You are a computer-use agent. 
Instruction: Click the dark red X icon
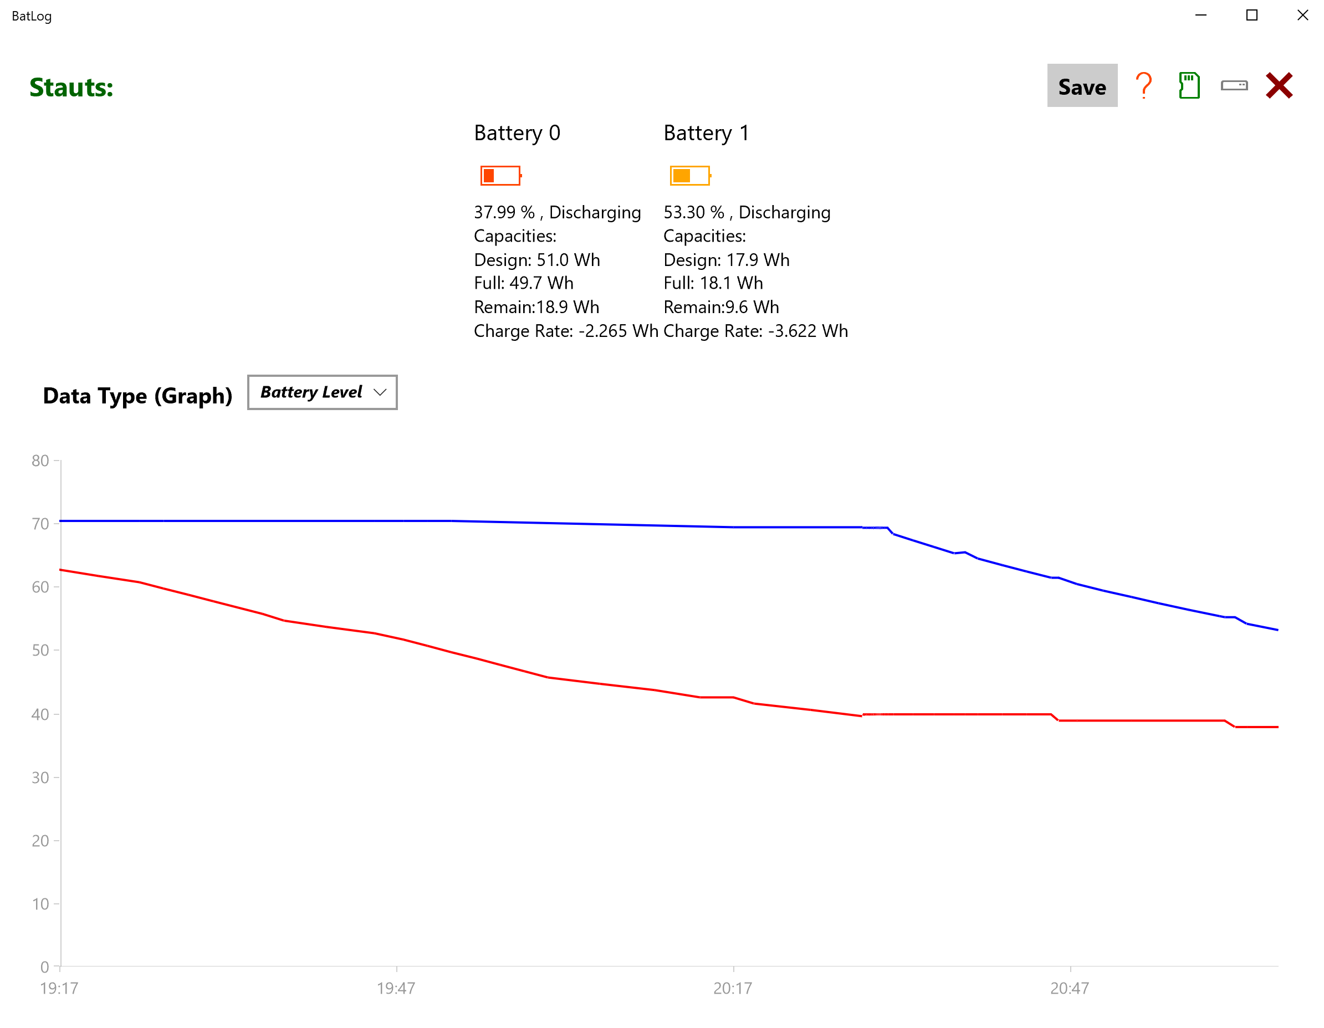pos(1279,85)
